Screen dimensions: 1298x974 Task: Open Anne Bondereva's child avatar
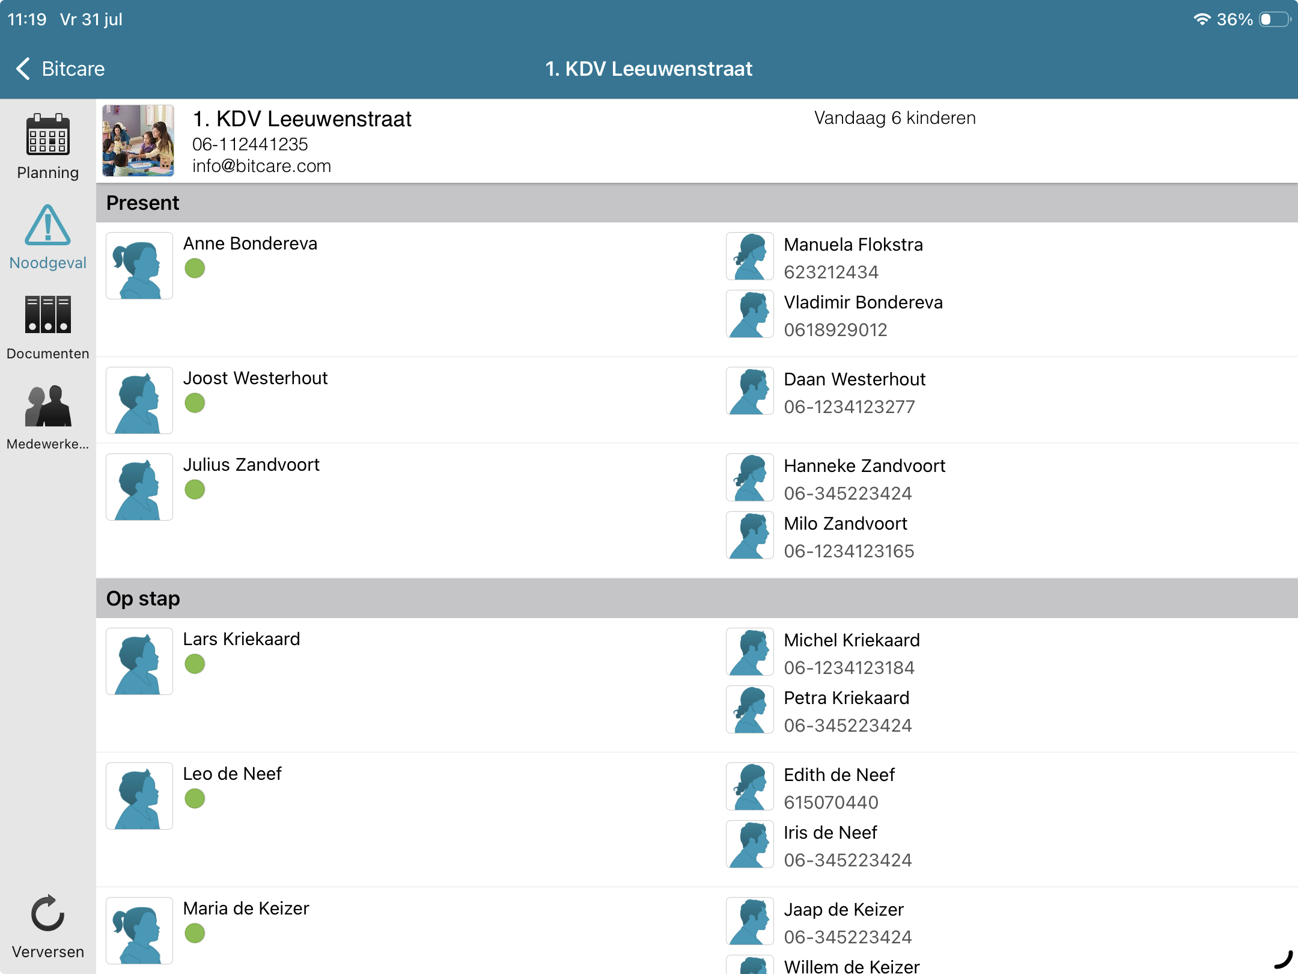tap(139, 266)
